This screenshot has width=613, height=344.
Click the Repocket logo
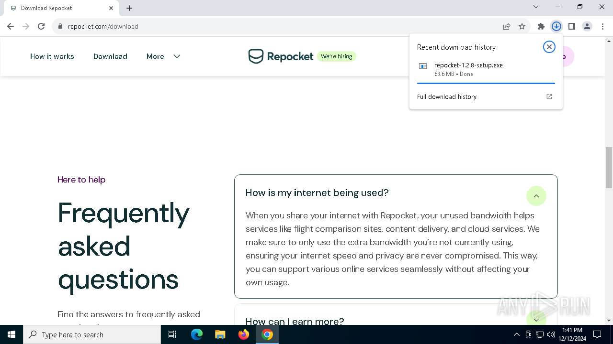[281, 56]
